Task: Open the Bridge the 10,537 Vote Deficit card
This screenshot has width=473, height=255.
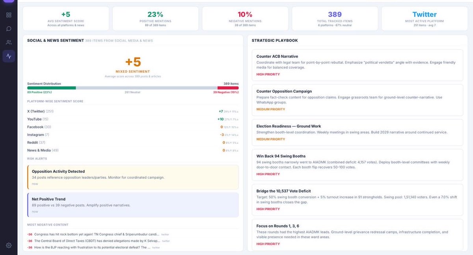Action: 357,200
